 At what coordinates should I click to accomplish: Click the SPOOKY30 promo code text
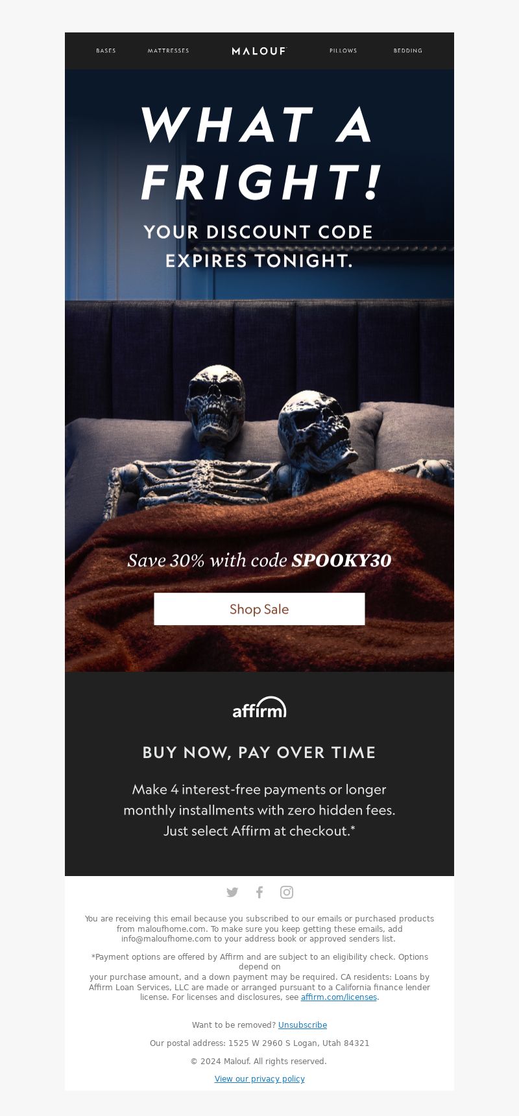click(341, 560)
